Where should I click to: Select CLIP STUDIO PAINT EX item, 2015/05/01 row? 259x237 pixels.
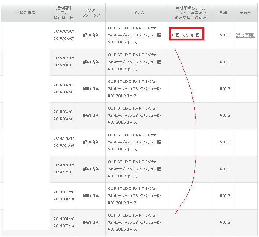tap(134, 88)
